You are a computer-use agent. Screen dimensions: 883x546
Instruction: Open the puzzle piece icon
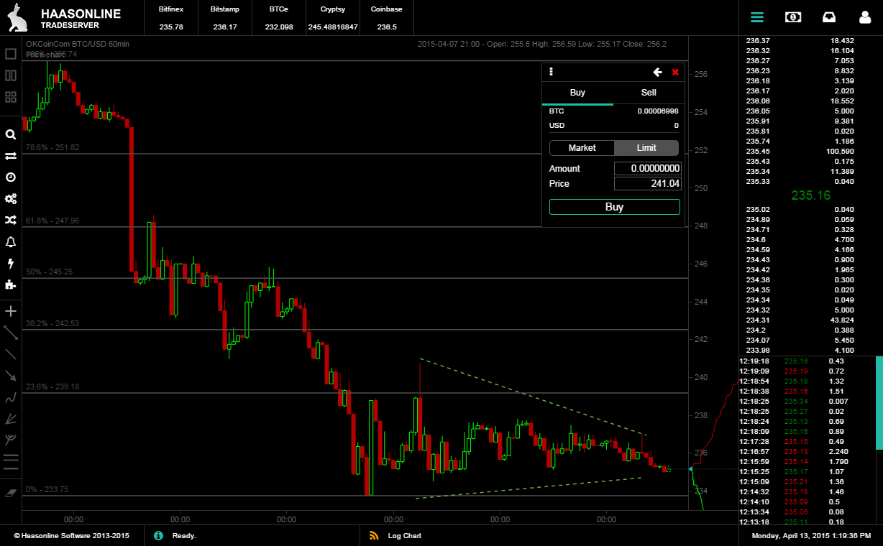(x=11, y=284)
